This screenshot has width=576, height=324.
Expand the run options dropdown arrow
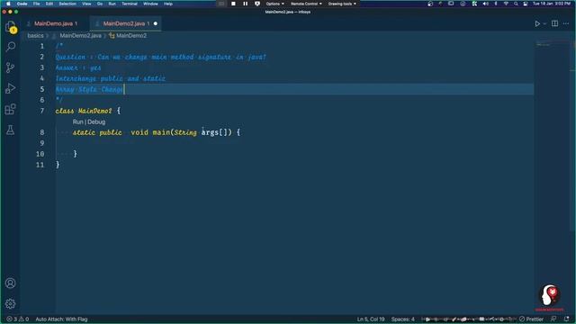coord(544,23)
